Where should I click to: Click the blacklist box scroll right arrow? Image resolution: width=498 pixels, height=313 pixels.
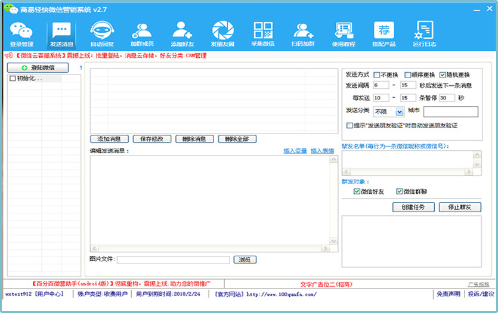pos(468,172)
